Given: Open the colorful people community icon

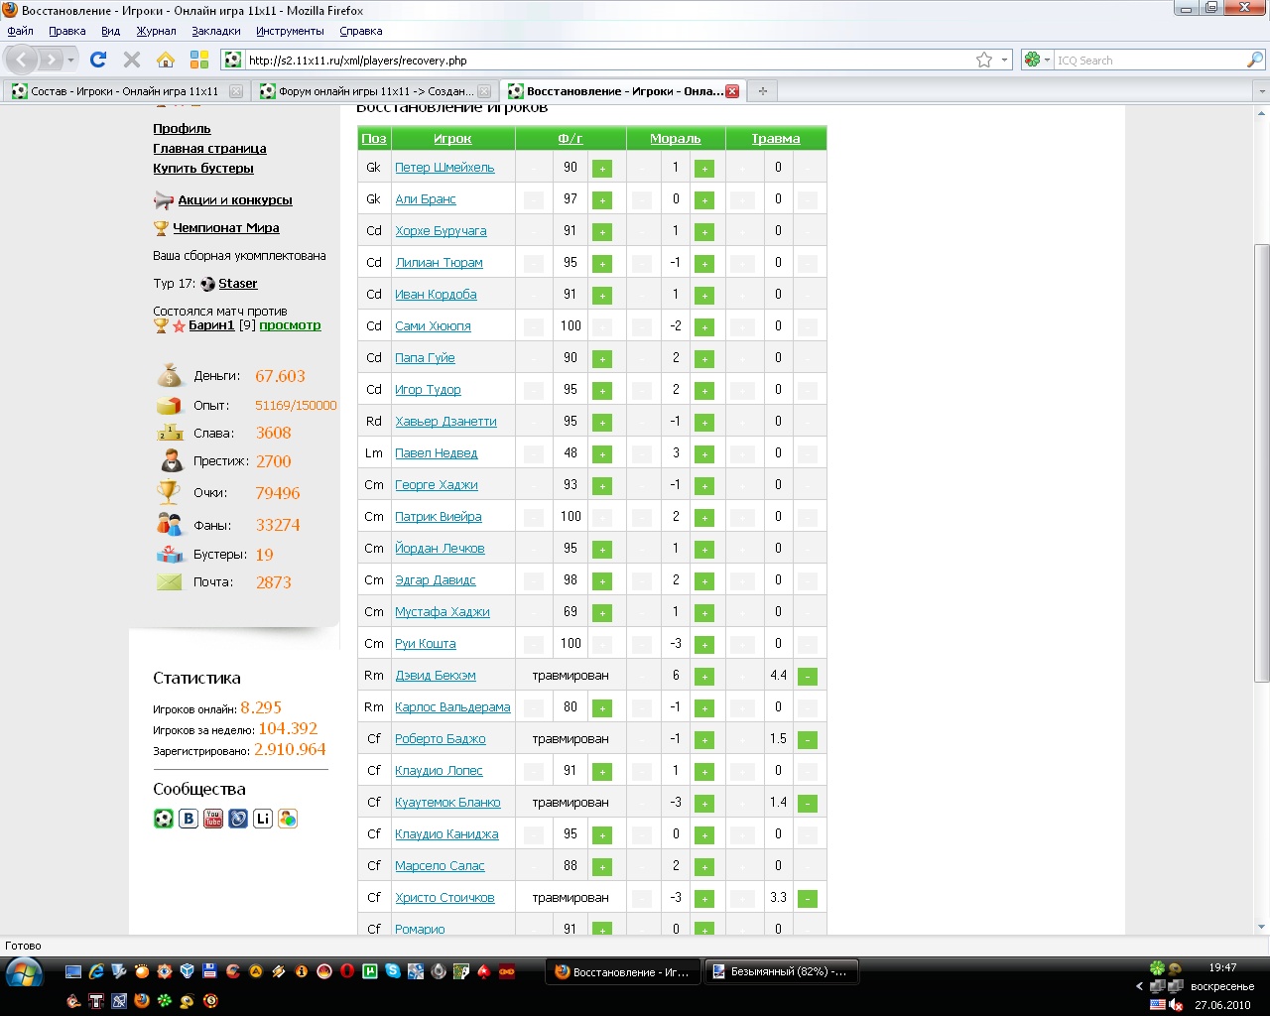Looking at the screenshot, I should click(x=288, y=819).
